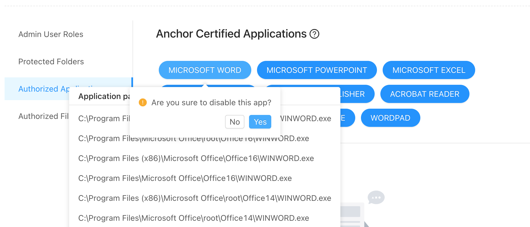Select the Microsoft Excel application tag
The width and height of the screenshot is (530, 227).
coord(429,70)
